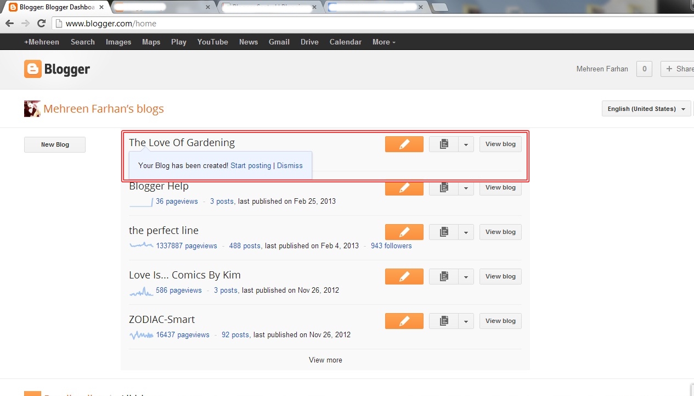Open the post list for Blogger Help

[x=444, y=187]
